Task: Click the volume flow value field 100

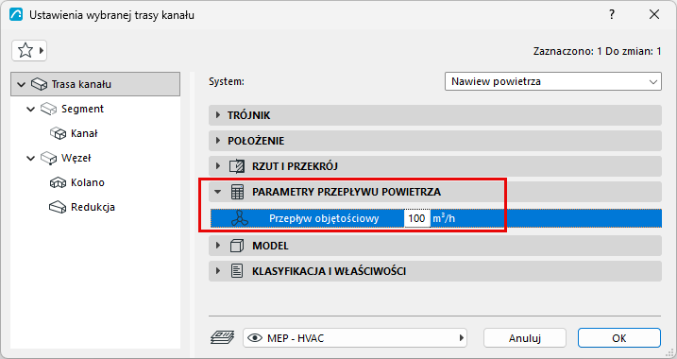Action: [417, 218]
